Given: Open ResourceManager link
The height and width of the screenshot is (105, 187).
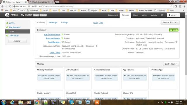Looking at the screenshot, I should click(53, 38).
